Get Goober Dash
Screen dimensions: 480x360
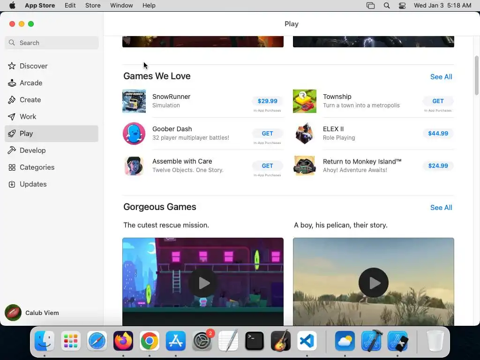point(268,134)
